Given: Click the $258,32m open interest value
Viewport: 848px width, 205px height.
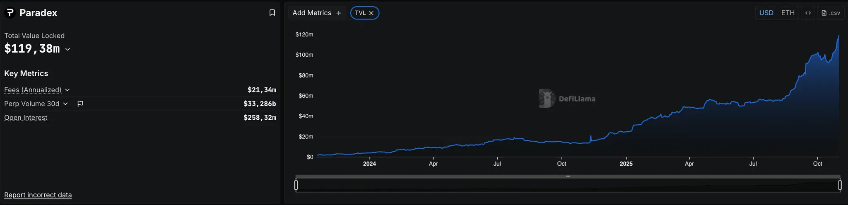Looking at the screenshot, I should [x=260, y=118].
